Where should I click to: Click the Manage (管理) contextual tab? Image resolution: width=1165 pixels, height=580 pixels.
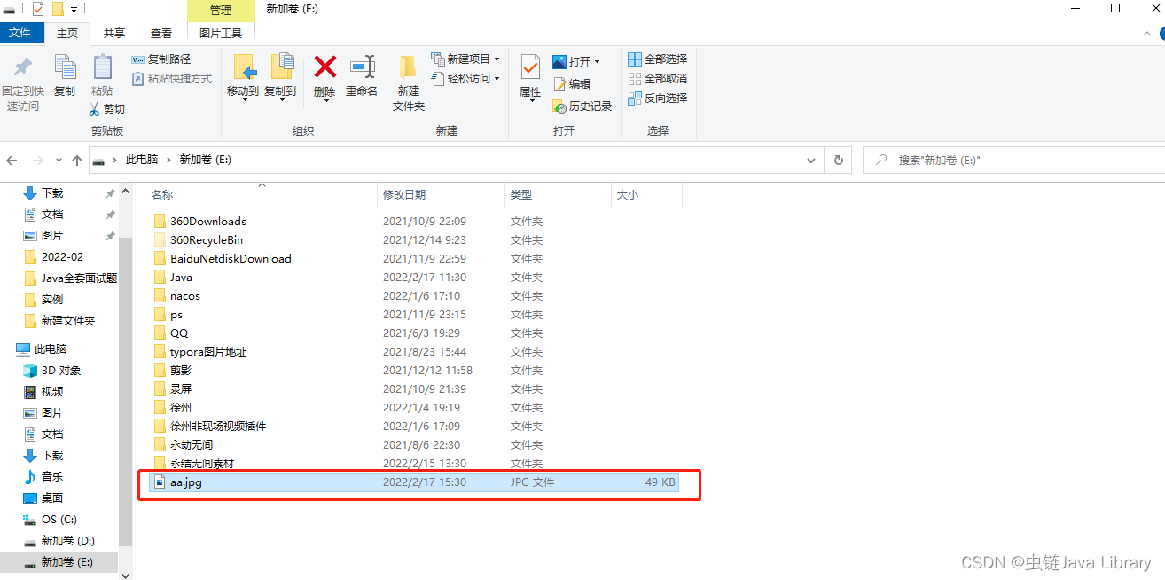point(221,11)
